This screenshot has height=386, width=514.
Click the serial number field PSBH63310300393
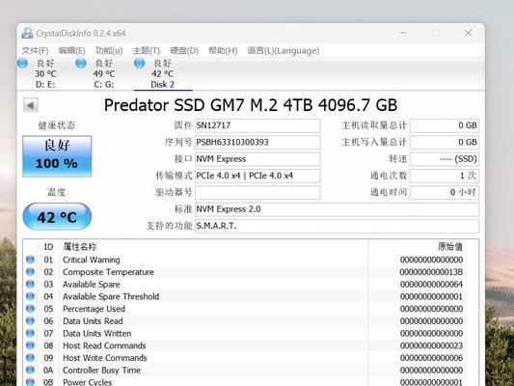257,142
